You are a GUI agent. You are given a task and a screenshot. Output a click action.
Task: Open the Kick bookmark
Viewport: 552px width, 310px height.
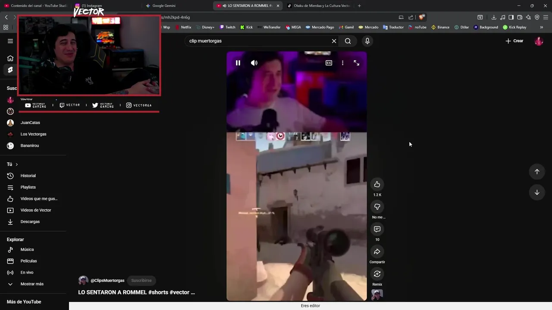[246, 27]
